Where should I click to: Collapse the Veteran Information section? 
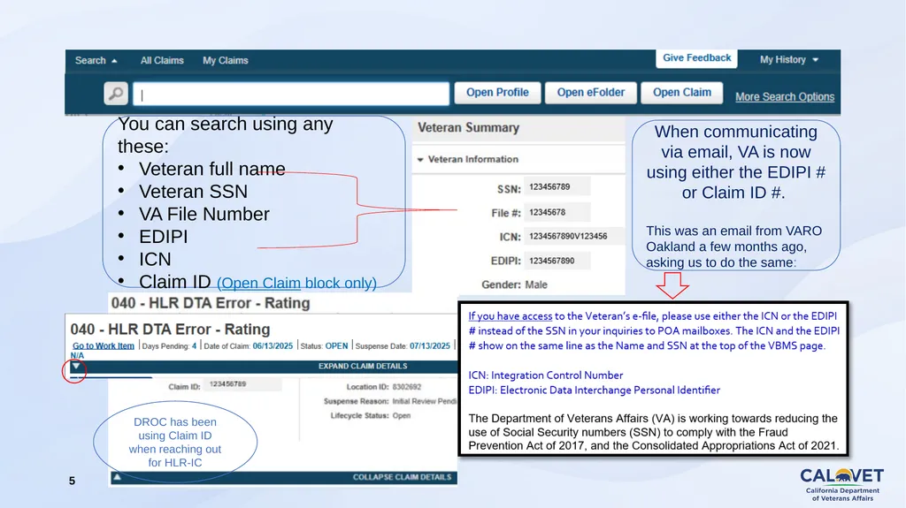420,160
